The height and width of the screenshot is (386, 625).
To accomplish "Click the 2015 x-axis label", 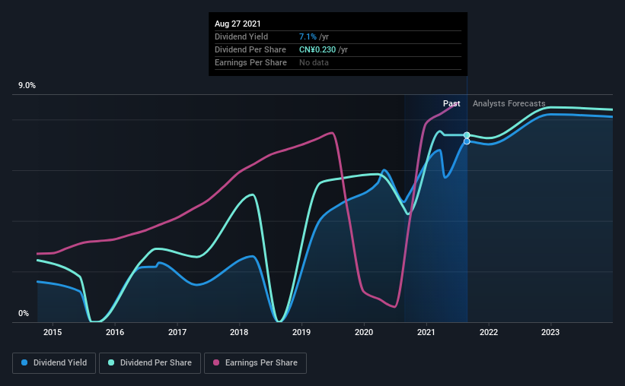I will [53, 332].
